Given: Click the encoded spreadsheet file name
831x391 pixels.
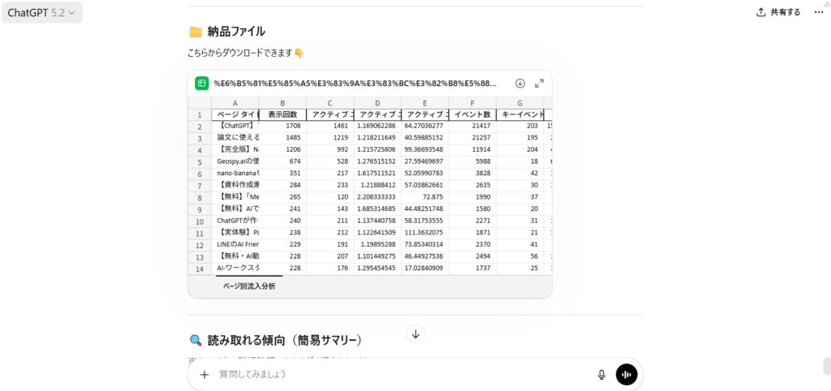Looking at the screenshot, I should [x=355, y=84].
